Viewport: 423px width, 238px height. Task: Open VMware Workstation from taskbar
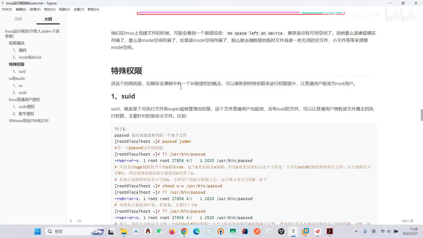(x=305, y=231)
